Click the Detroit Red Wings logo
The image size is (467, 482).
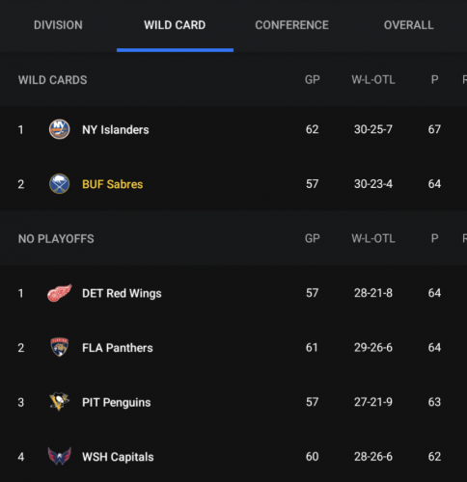click(x=60, y=293)
